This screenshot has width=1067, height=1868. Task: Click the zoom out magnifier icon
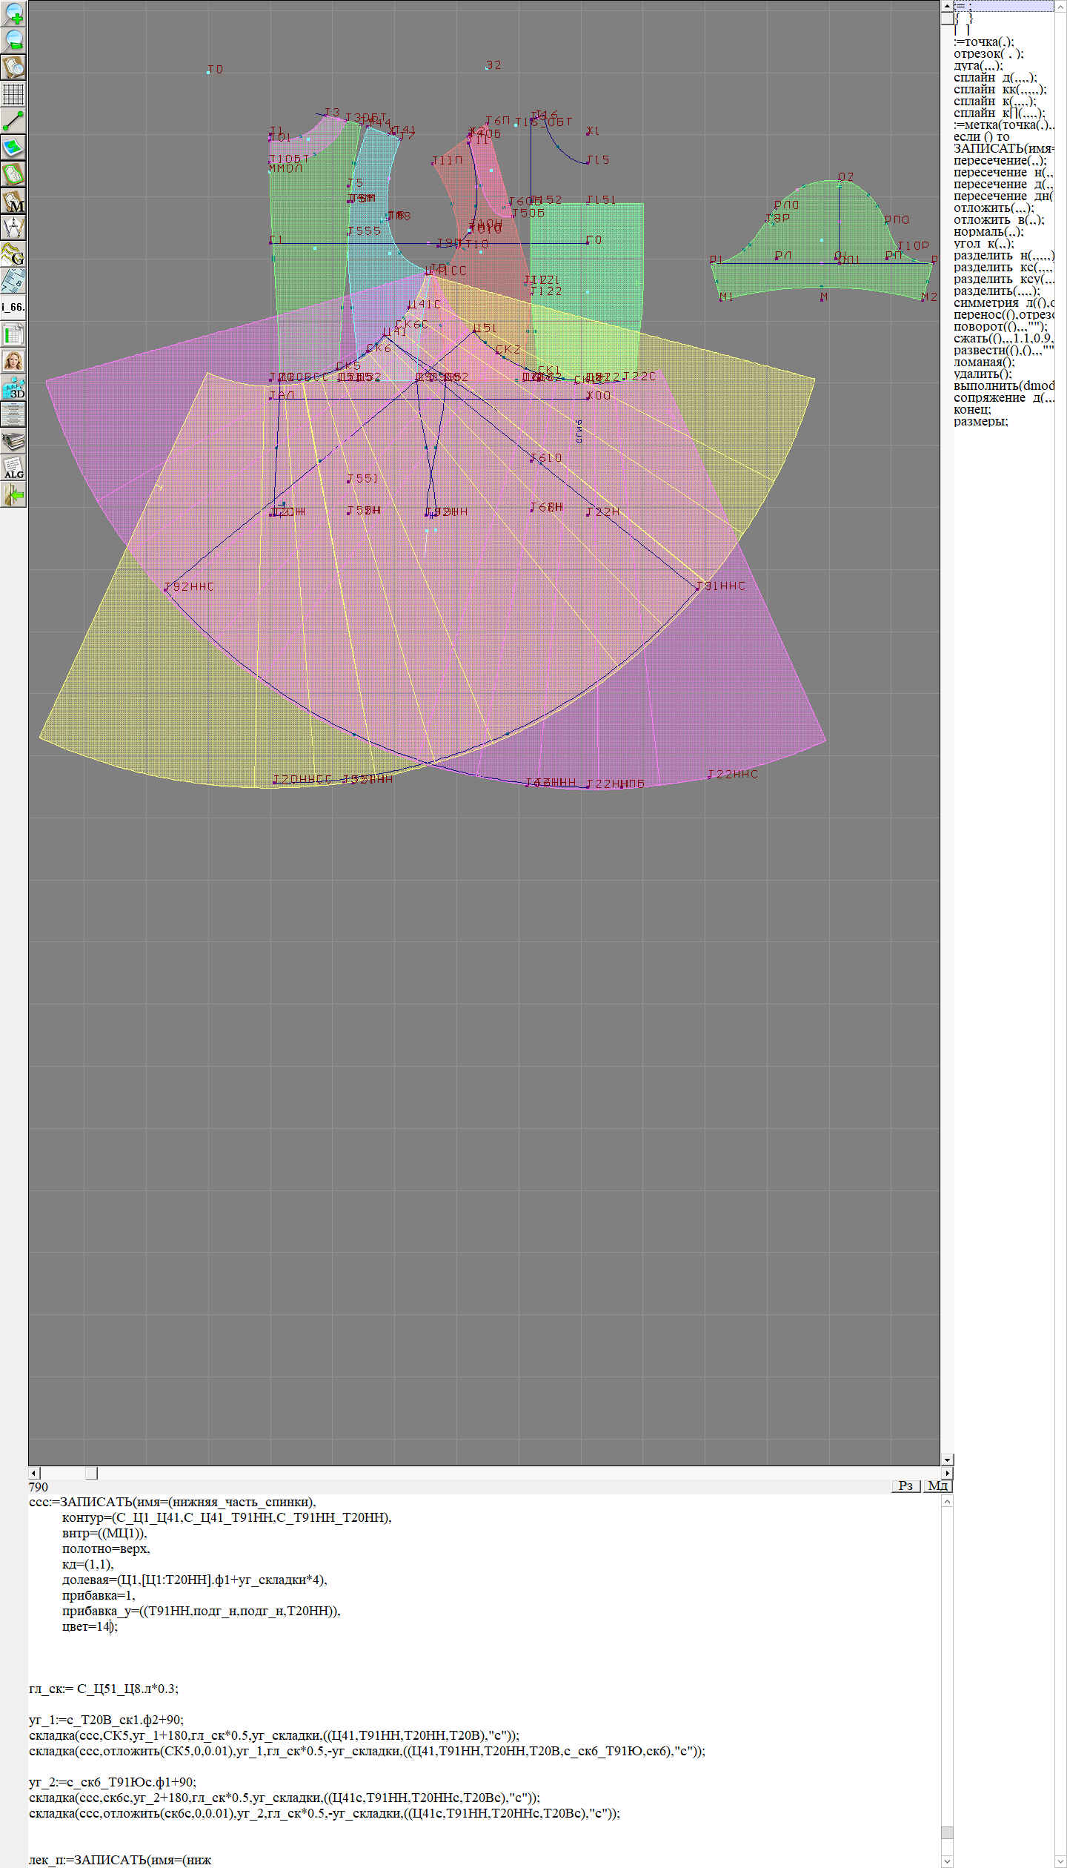pyautogui.click(x=13, y=40)
